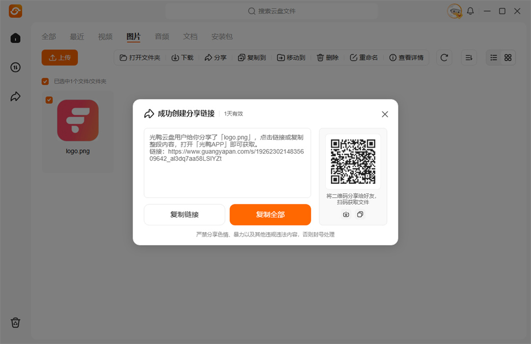Open the home icon in the sidebar

[x=15, y=38]
